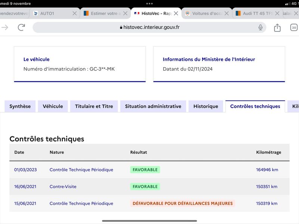Close the Audi TT 45 TFSI tab
This screenshot has width=299, height=224.
[x=277, y=13]
